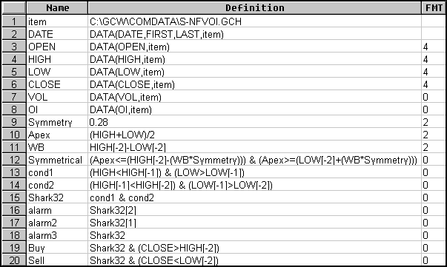
Task: Select row header number 20
Action: pos(14,260)
